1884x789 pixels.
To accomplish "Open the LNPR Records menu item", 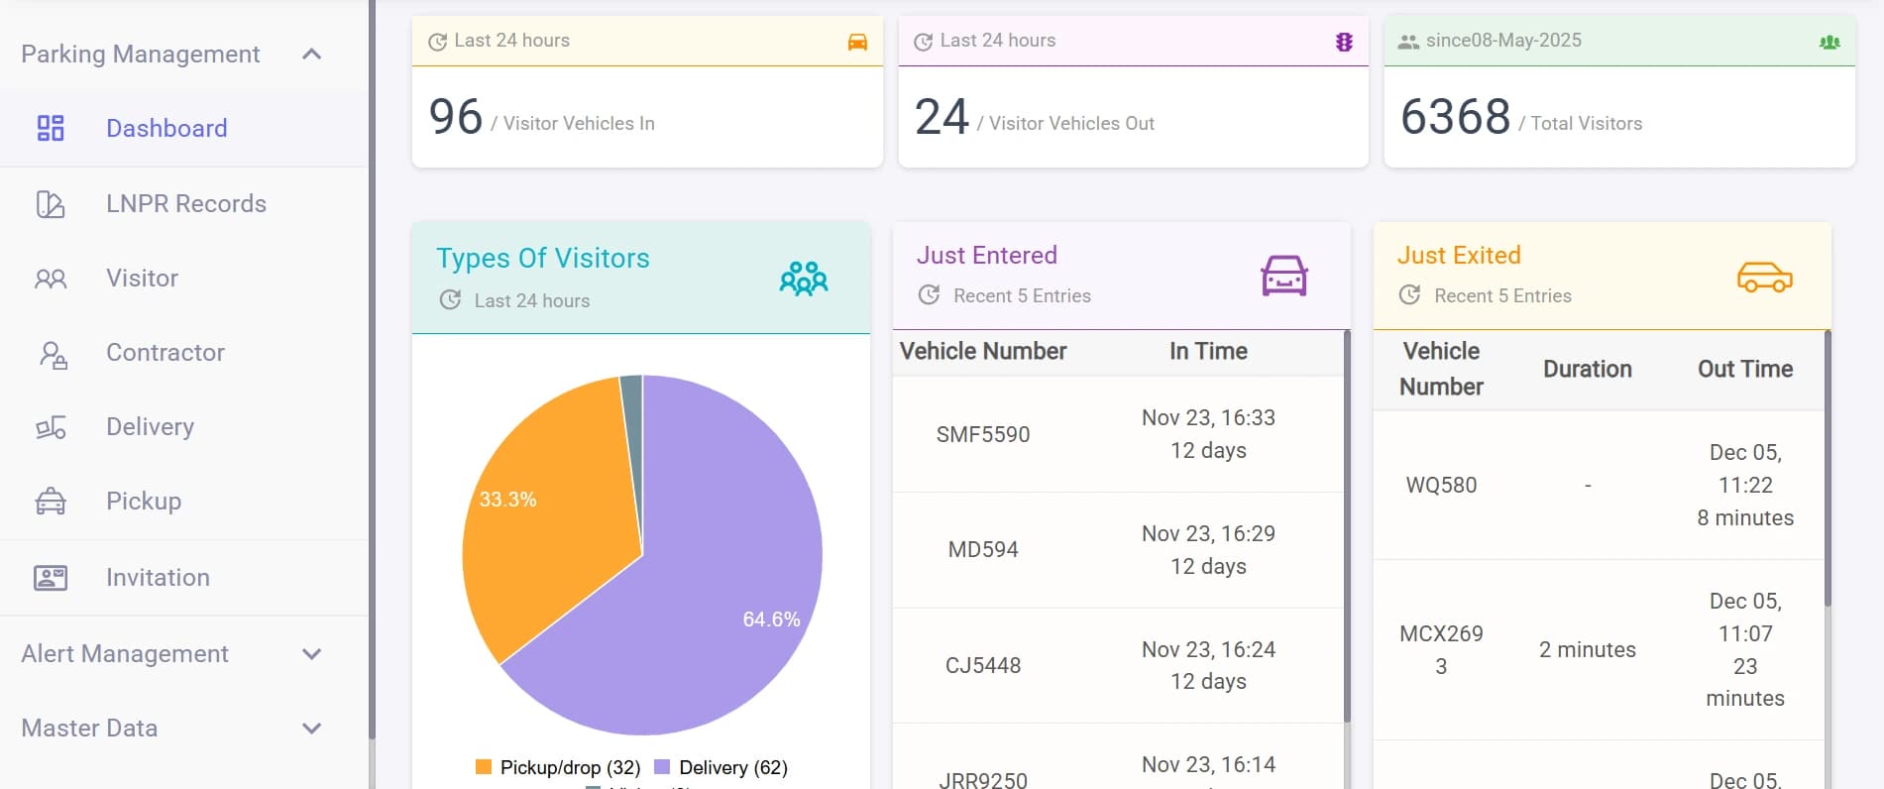I will coord(186,204).
